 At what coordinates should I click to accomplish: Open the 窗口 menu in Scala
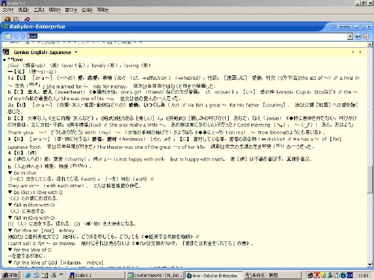pyautogui.click(x=71, y=10)
